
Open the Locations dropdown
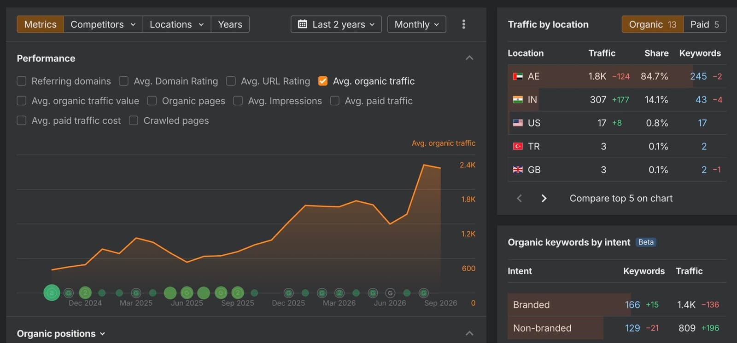coord(177,24)
